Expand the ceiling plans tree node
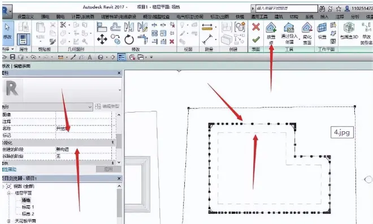This screenshot has width=373, height=224. coord(9,221)
